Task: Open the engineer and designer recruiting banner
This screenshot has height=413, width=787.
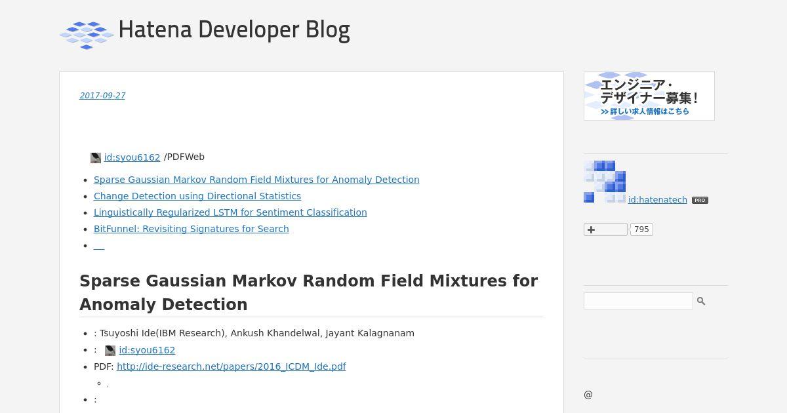Action: pyautogui.click(x=649, y=96)
